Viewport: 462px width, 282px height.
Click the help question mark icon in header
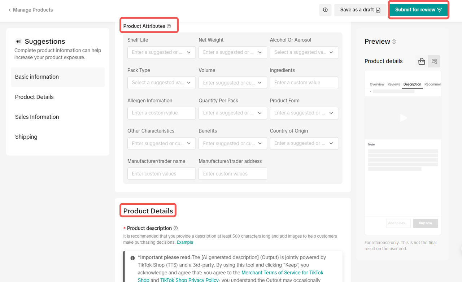[x=325, y=10]
